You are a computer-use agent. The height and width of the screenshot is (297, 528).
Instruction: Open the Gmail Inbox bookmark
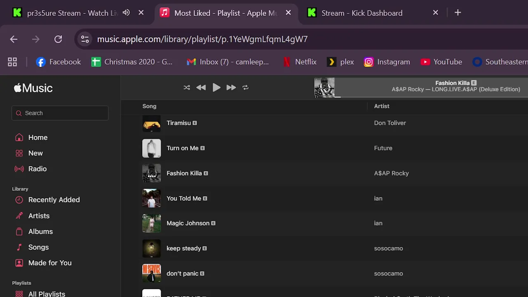pyautogui.click(x=227, y=62)
